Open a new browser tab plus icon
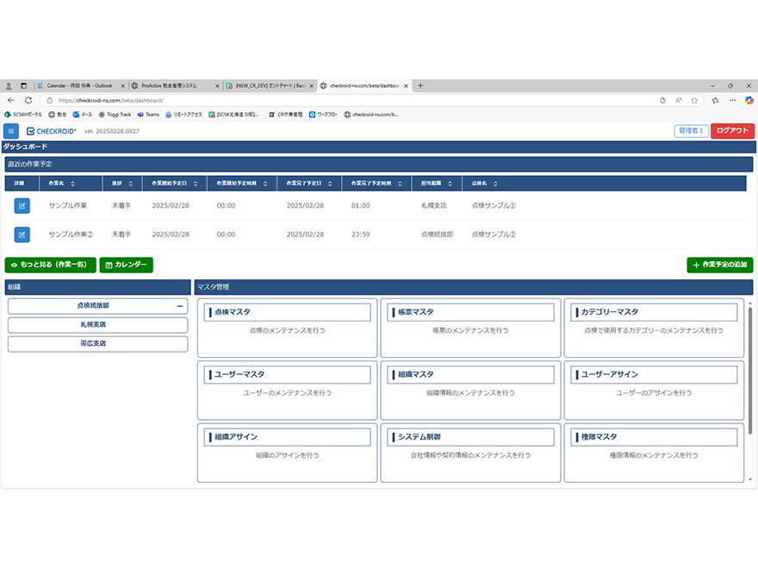The image size is (758, 569). [420, 85]
